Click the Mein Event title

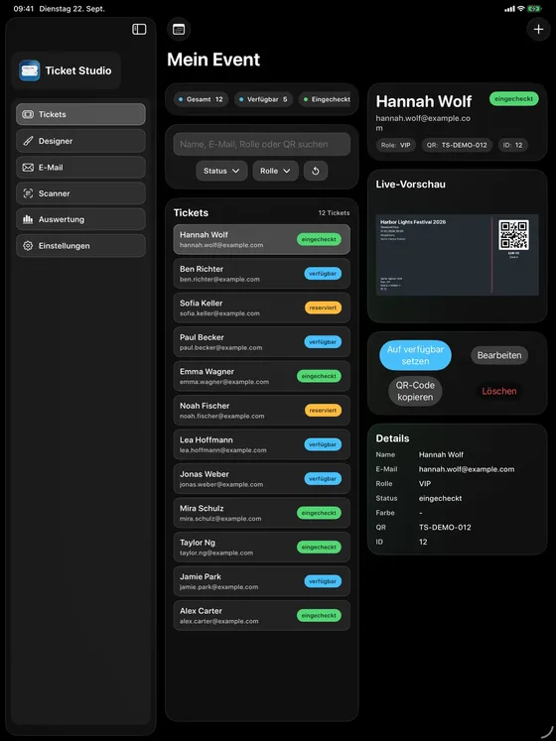point(213,60)
